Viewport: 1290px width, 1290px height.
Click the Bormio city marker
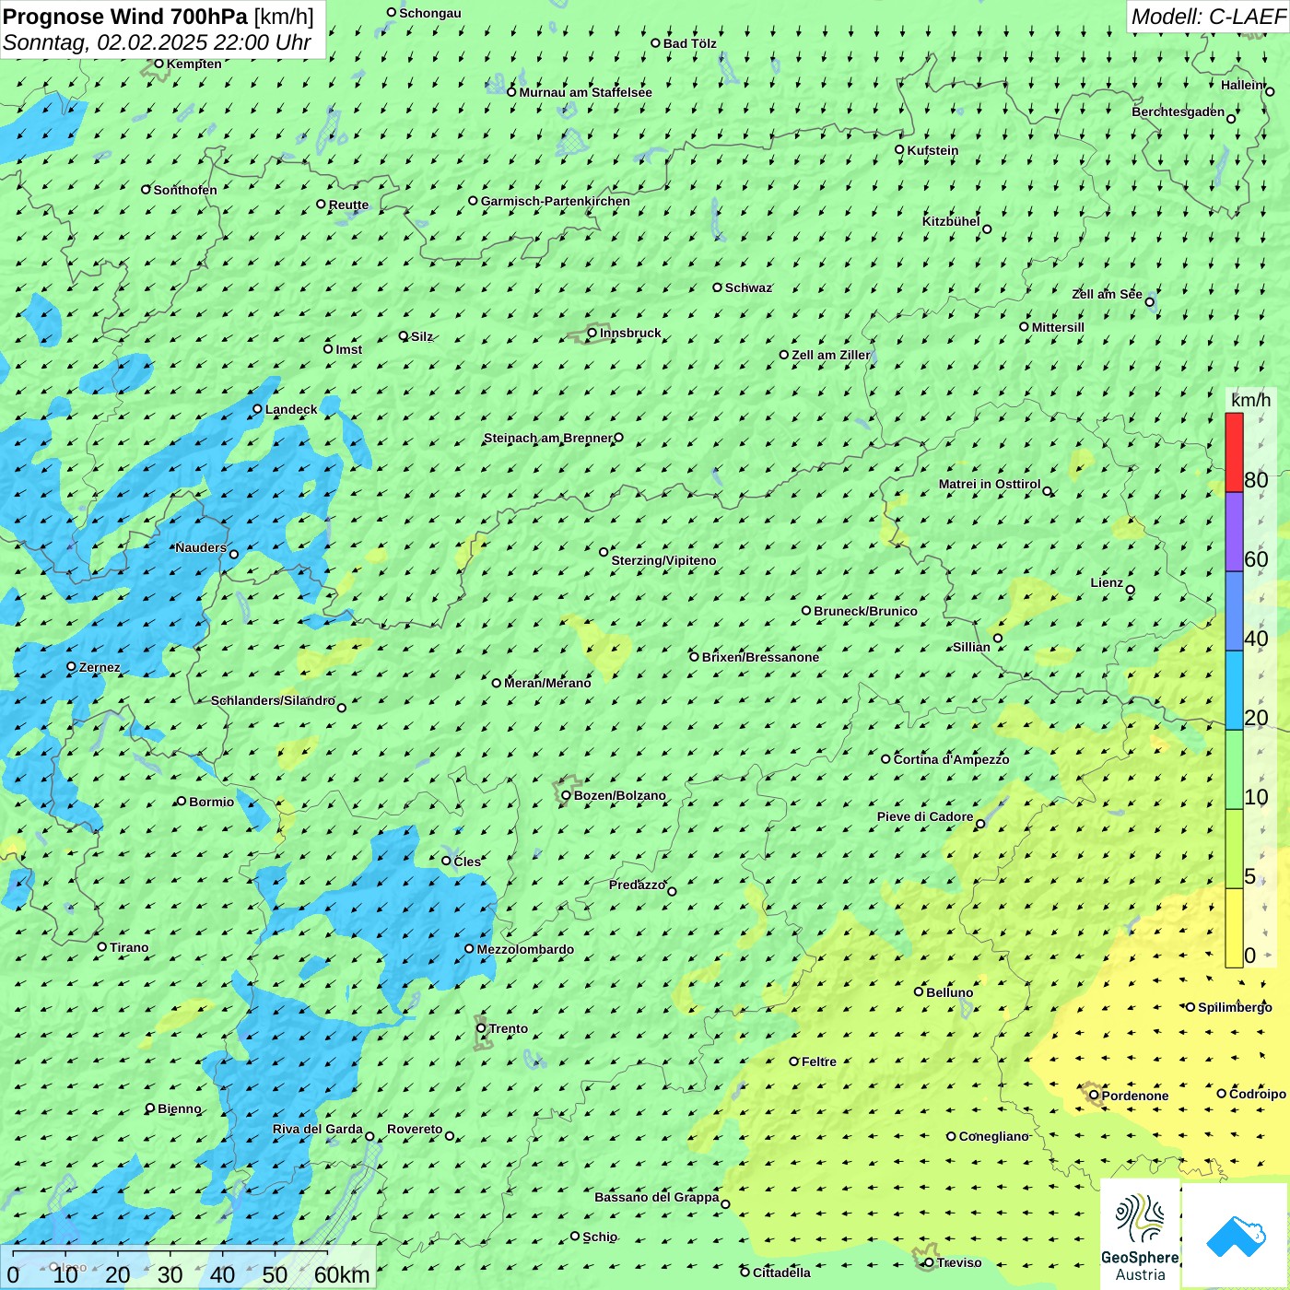pos(182,801)
